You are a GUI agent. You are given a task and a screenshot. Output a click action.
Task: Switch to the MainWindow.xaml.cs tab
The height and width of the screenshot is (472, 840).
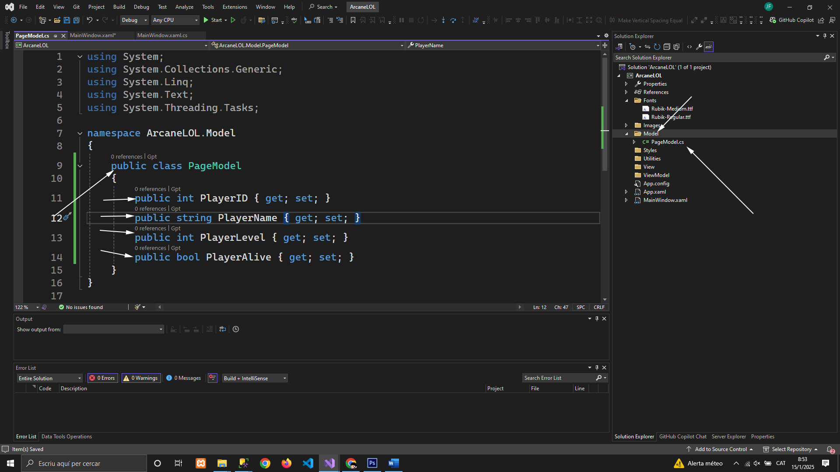162,35
